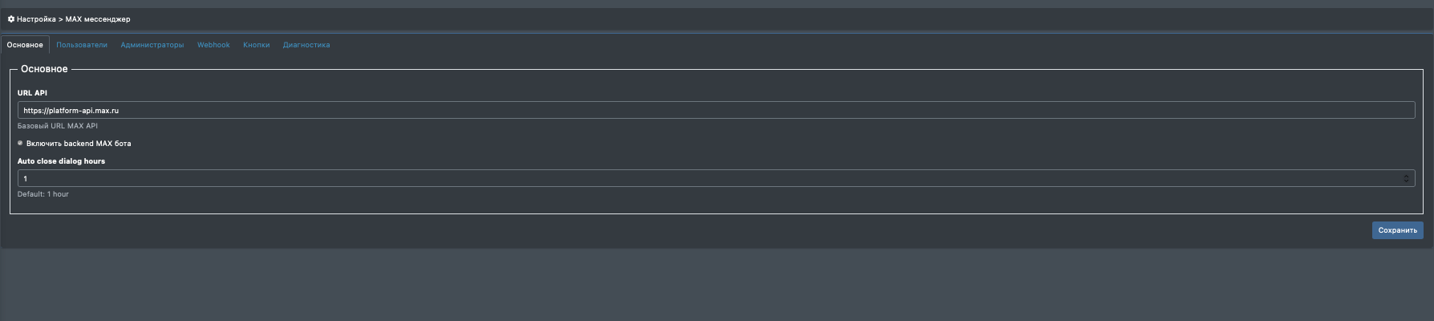Viewport: 1434px width, 321px height.
Task: Focus the URL API input field
Action: click(715, 111)
